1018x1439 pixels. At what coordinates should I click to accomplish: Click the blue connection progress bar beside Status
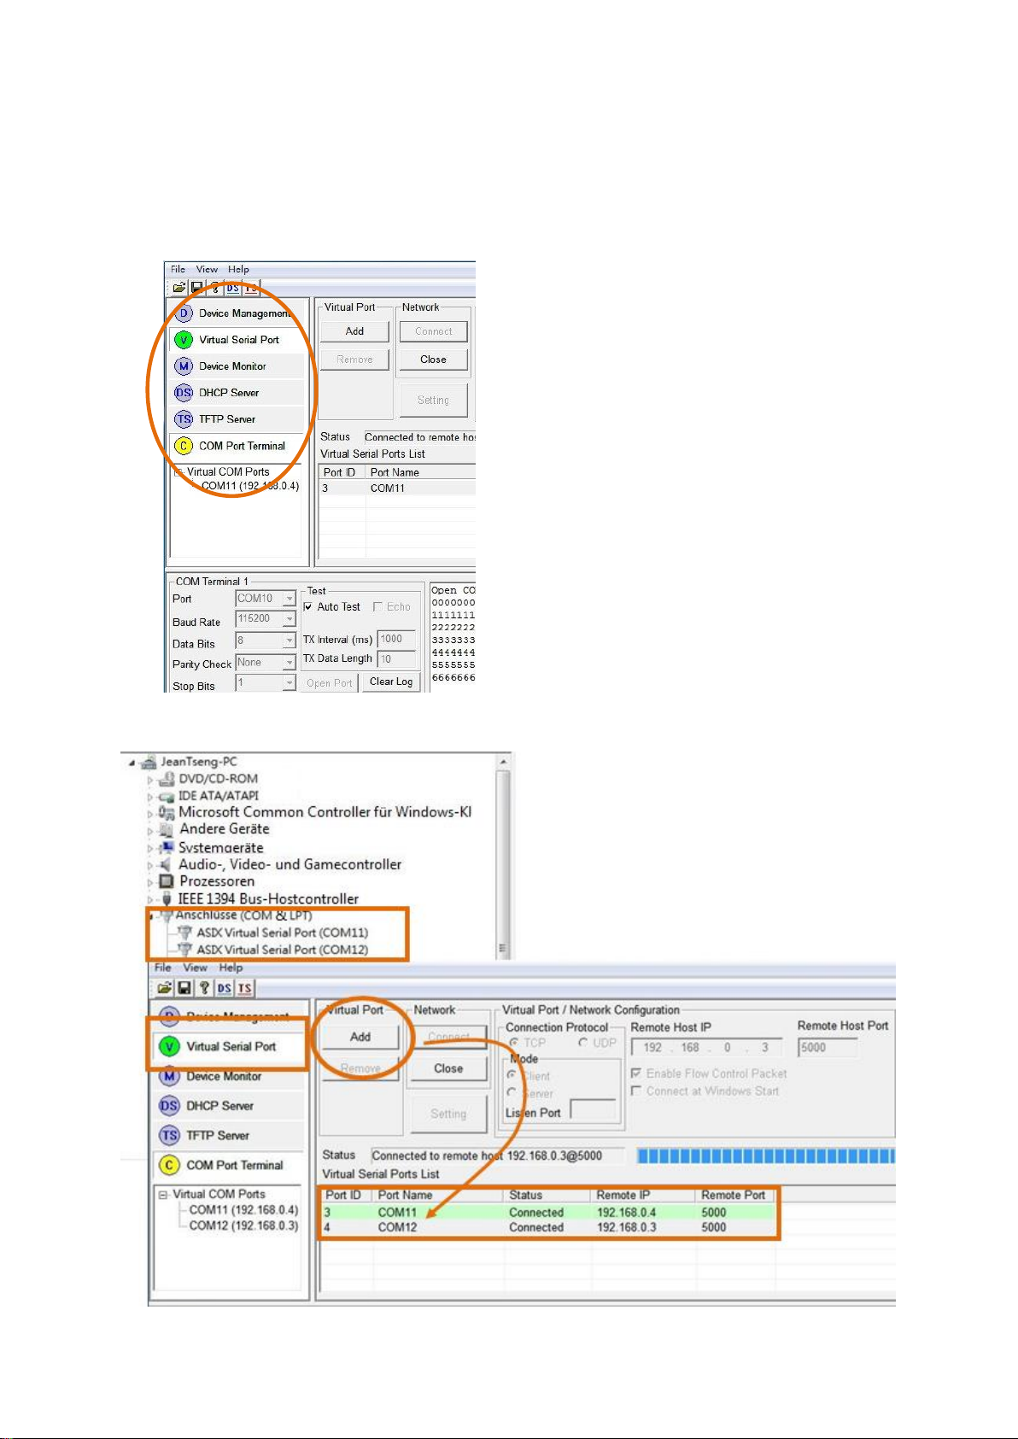click(x=766, y=1156)
